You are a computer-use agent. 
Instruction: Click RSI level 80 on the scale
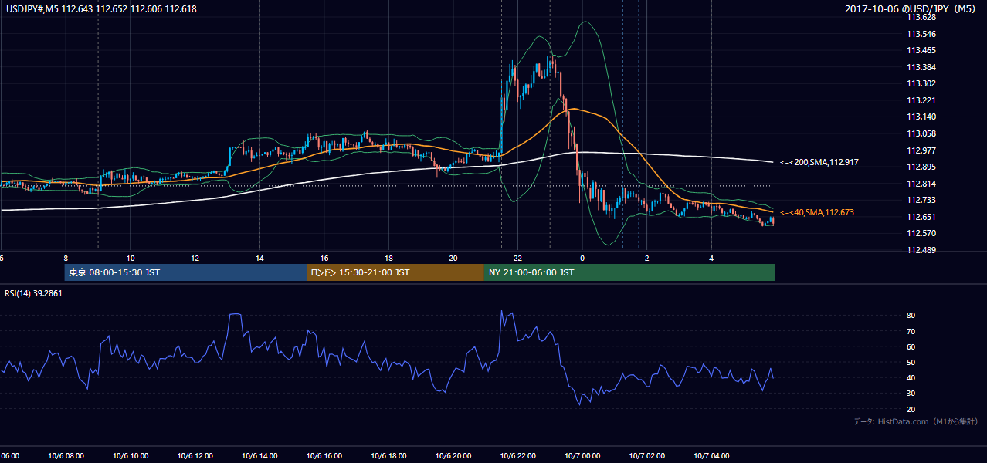coord(911,316)
